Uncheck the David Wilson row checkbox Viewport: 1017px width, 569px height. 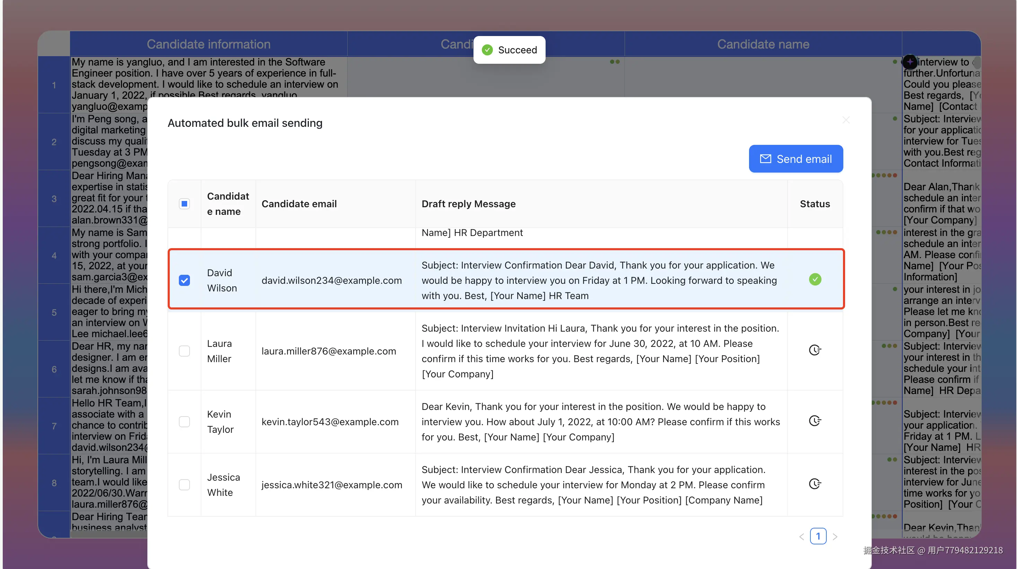click(x=184, y=280)
